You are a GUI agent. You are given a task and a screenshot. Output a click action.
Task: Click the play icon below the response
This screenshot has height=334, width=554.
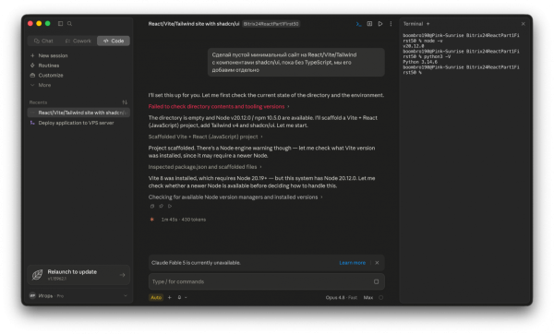pos(170,206)
